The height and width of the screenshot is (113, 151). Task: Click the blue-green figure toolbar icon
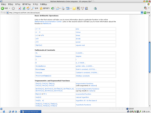coord(95,8)
